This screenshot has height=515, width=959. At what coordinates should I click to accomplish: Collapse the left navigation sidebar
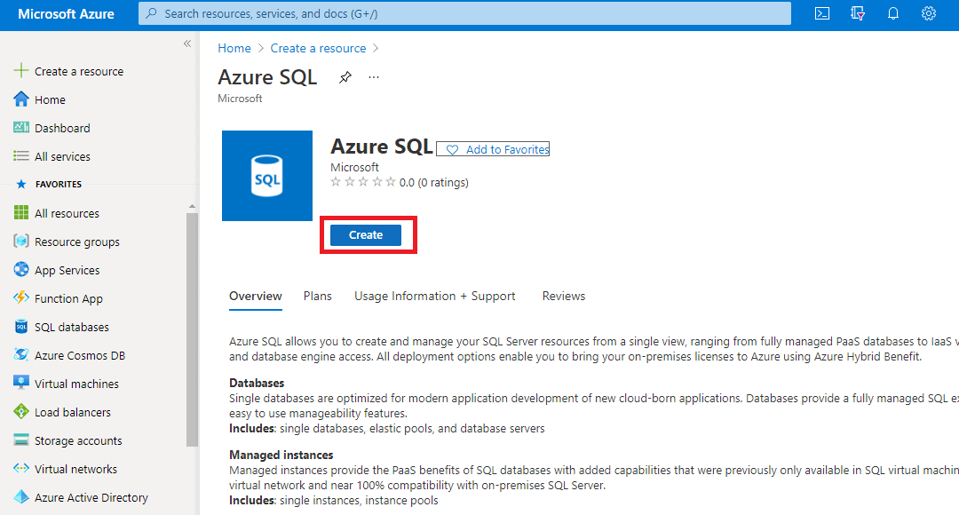point(186,43)
